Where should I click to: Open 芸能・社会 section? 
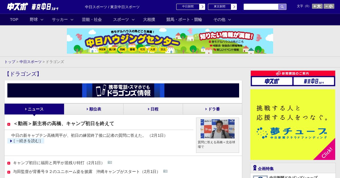click(x=92, y=19)
